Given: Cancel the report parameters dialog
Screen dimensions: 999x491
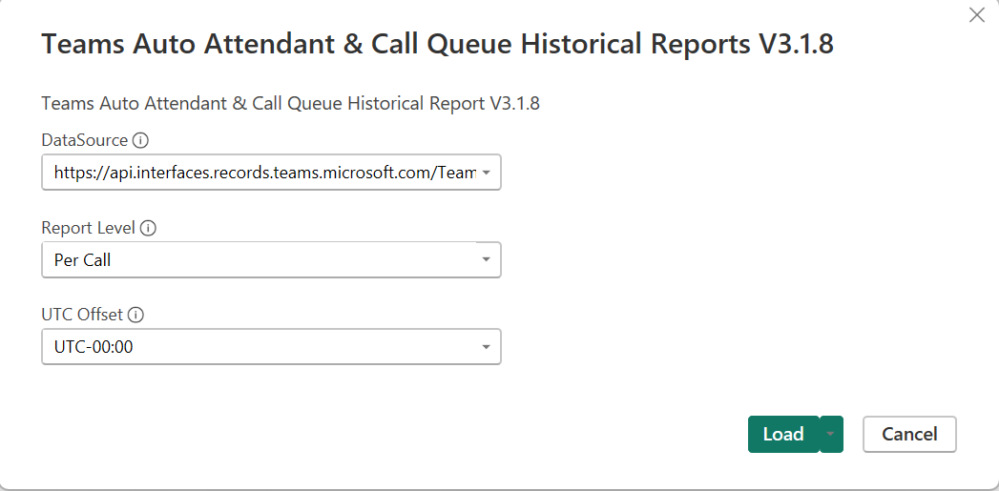Looking at the screenshot, I should point(909,435).
